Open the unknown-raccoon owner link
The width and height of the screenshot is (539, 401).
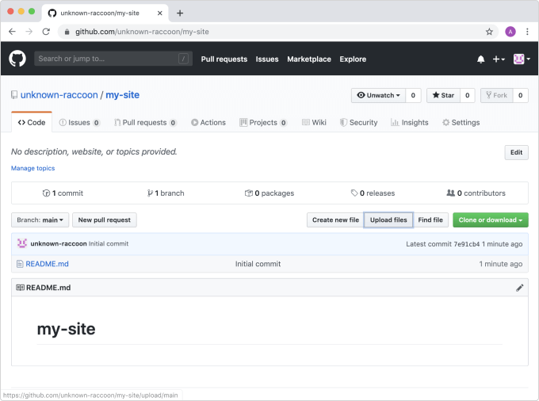pyautogui.click(x=59, y=95)
